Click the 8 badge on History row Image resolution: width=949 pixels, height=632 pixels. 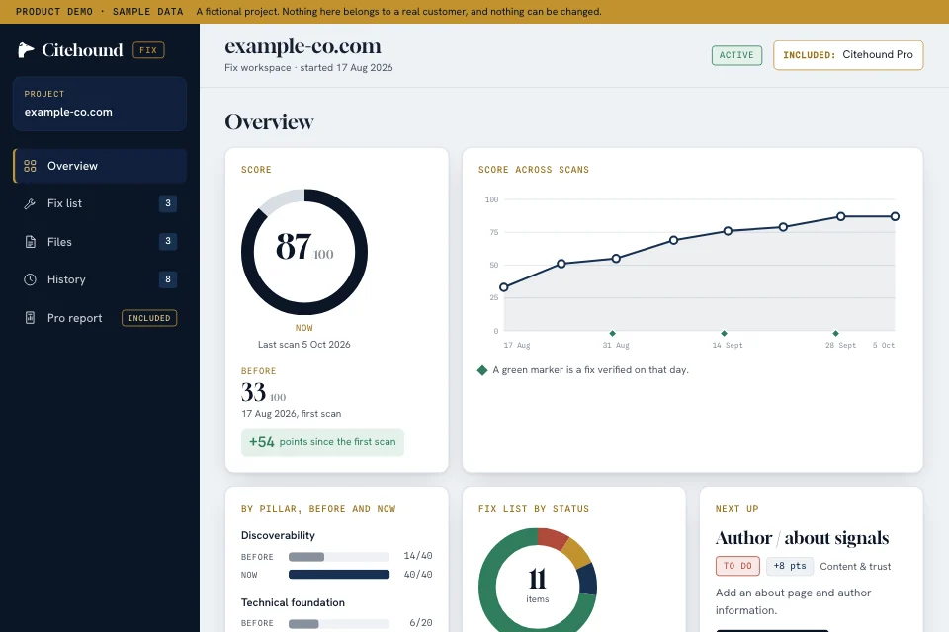[168, 279]
